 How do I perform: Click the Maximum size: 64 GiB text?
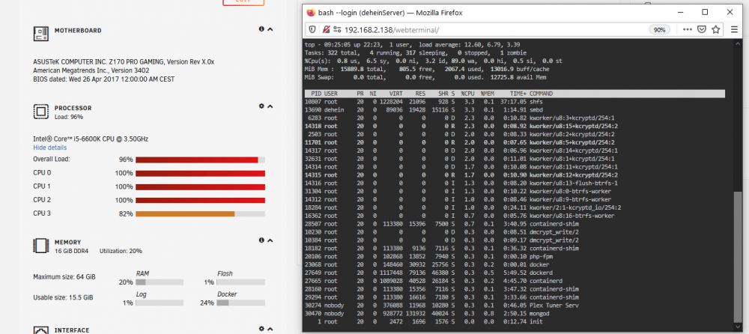[x=64, y=276]
